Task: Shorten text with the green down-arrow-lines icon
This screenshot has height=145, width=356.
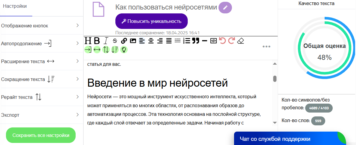Action: click(x=115, y=49)
